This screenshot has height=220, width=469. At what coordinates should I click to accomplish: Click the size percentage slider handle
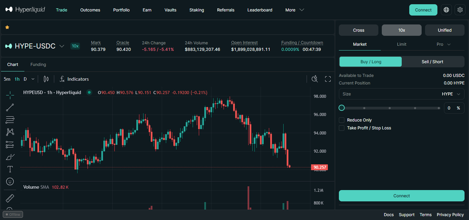[342, 108]
